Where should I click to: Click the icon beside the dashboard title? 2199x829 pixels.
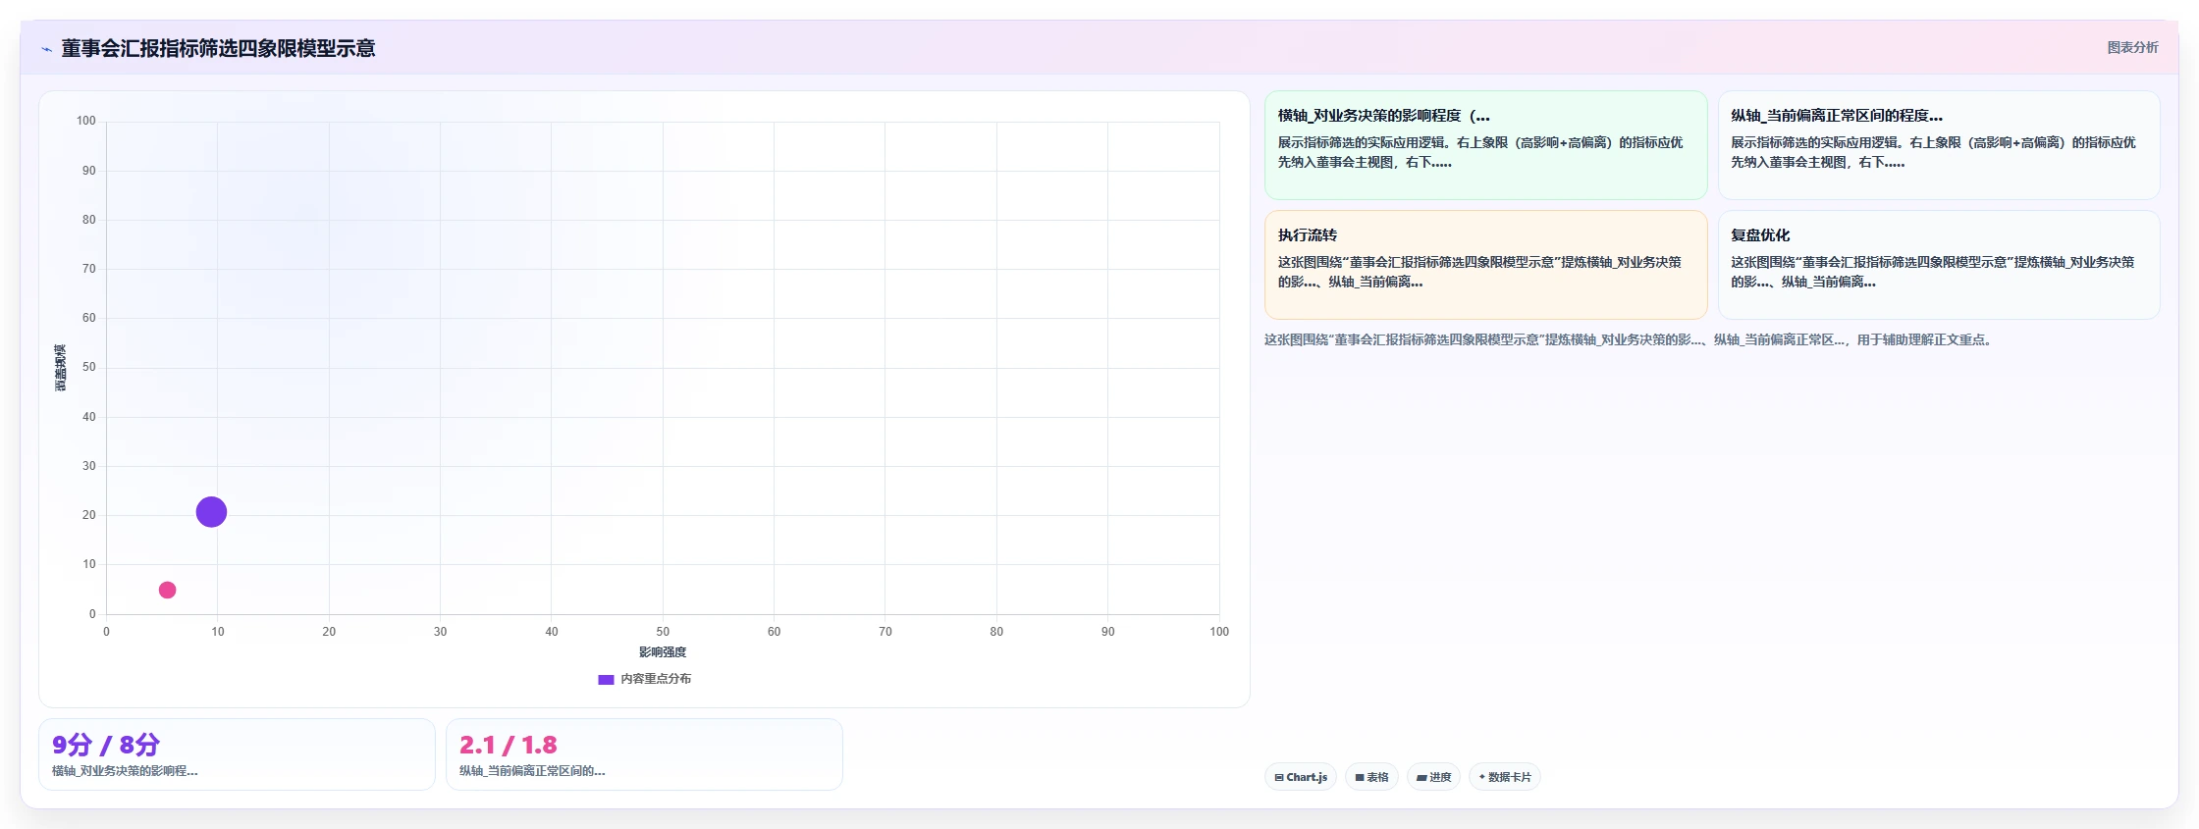pyautogui.click(x=46, y=49)
